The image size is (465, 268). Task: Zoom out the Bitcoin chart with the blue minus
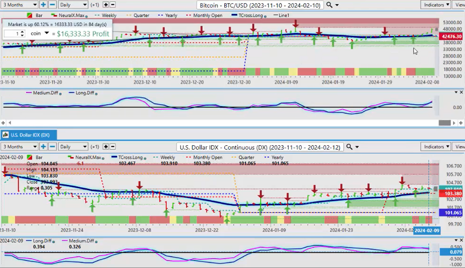52,5
